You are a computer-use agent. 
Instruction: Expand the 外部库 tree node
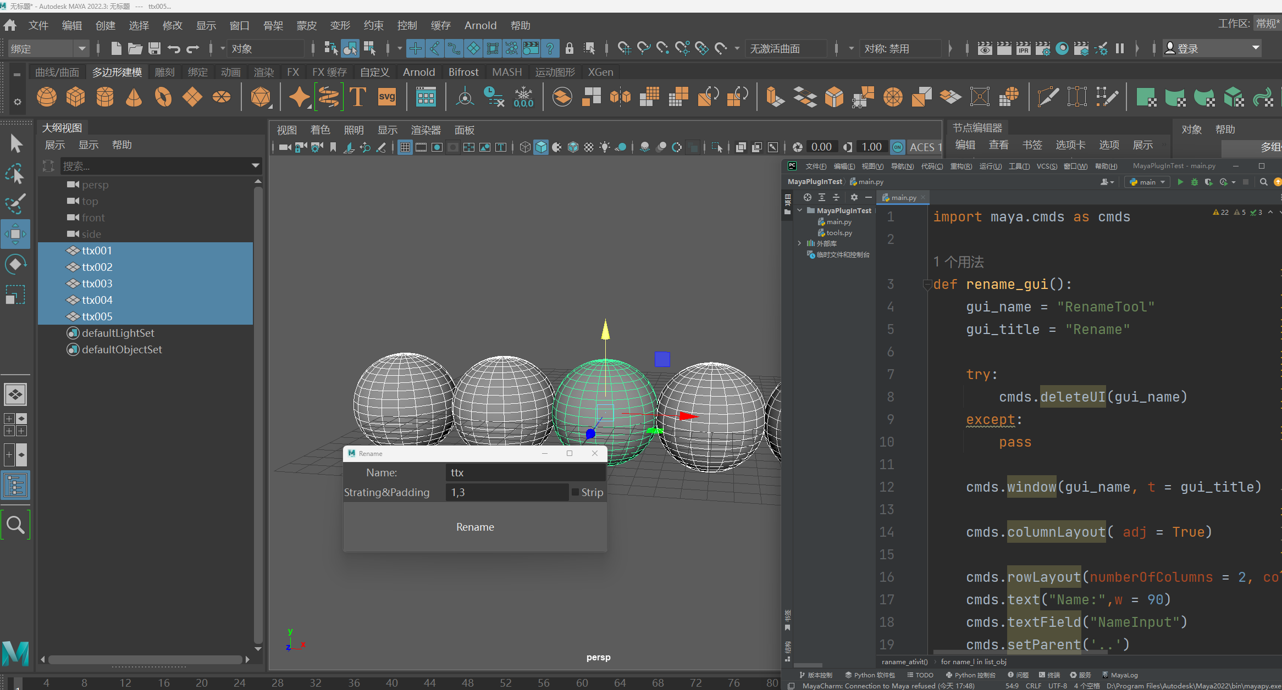800,243
